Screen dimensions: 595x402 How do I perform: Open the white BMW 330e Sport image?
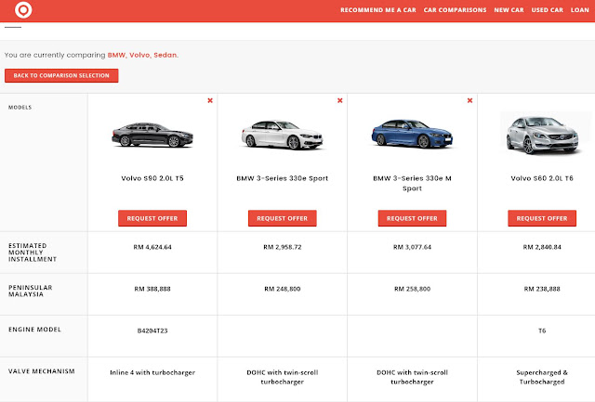[283, 135]
